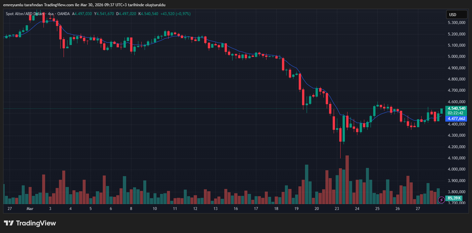Click the closing value K4.540,540 in the legend
Screen dimensions: 472x233
[x=148, y=14]
